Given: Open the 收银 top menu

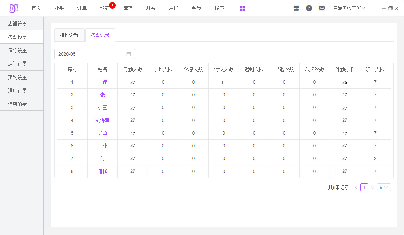Looking at the screenshot, I should 59,8.
